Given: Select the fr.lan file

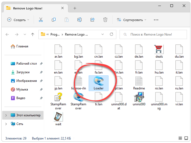Looking at the screenshot, I should point(139,67).
